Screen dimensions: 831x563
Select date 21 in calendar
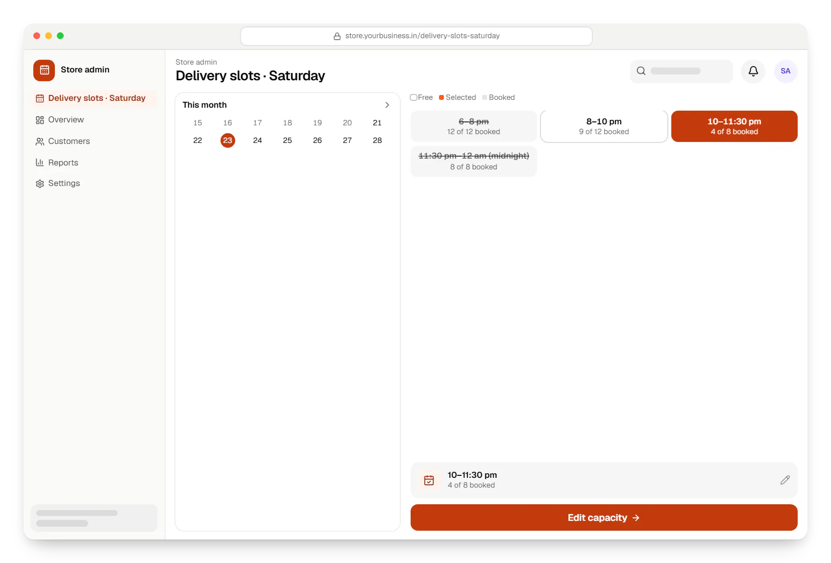point(377,123)
